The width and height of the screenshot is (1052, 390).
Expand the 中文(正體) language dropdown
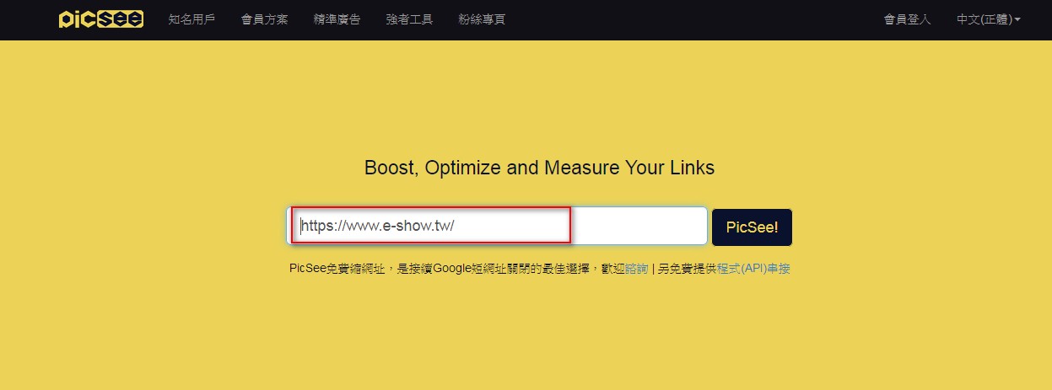pyautogui.click(x=989, y=19)
